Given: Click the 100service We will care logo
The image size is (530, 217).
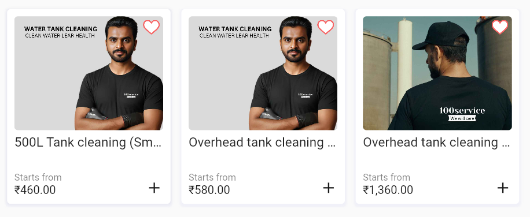Looking at the screenshot, I should [x=462, y=114].
